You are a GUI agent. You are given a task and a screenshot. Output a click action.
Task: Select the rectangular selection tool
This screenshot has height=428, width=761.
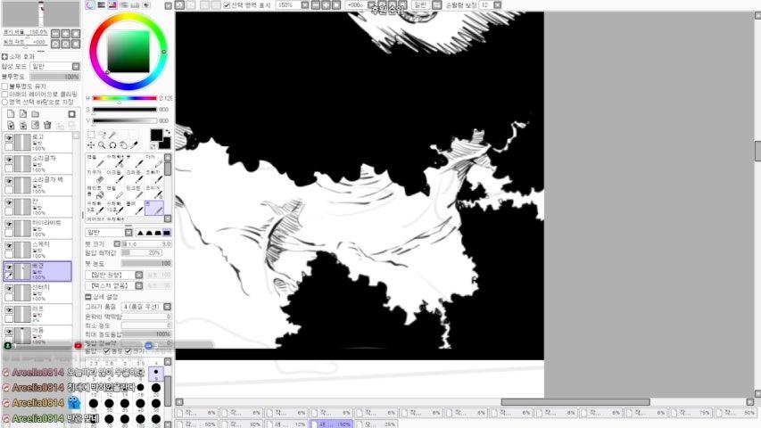pos(91,135)
